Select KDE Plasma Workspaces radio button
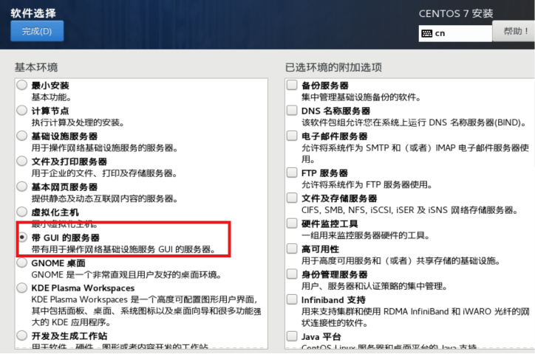The width and height of the screenshot is (535, 354). click(x=22, y=288)
